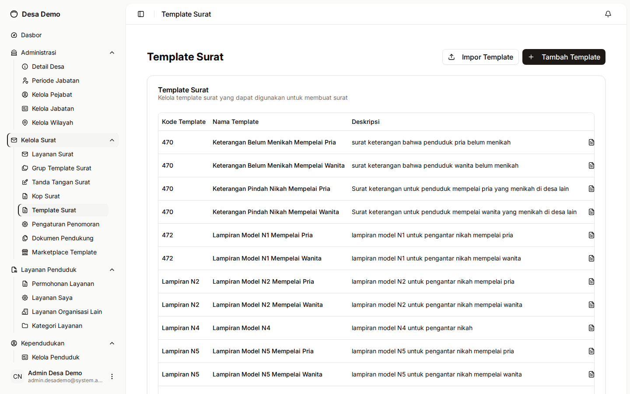Open the notifications bell
Image resolution: width=630 pixels, height=394 pixels.
coord(608,14)
